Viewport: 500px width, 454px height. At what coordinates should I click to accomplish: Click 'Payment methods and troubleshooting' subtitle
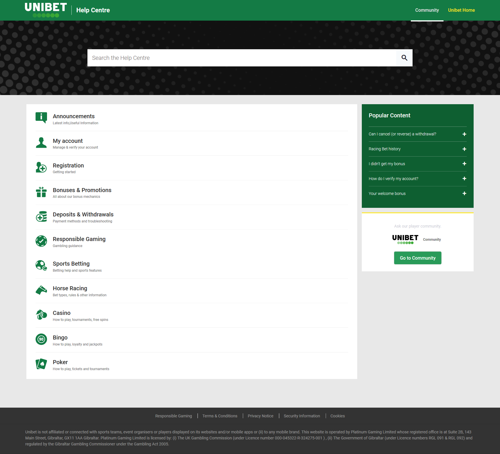pos(83,221)
